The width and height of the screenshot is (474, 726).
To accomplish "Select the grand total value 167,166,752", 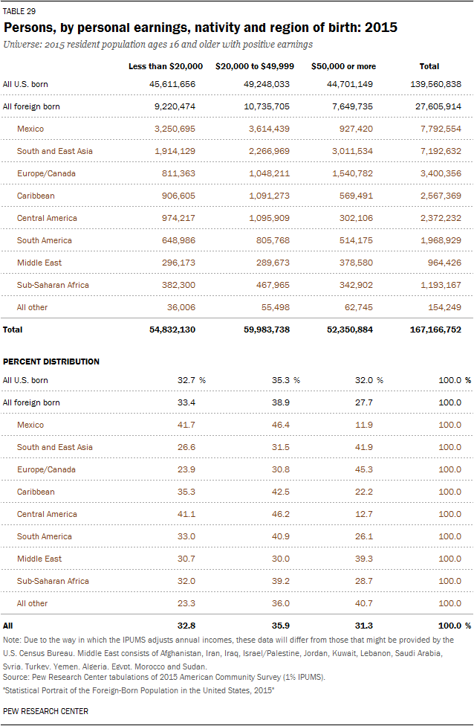I will (434, 330).
